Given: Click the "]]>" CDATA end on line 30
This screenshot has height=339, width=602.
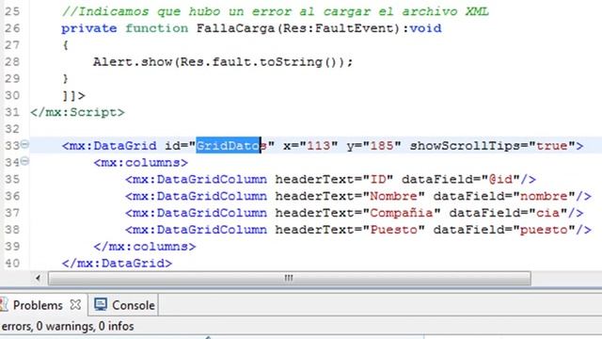Looking at the screenshot, I should click(73, 95).
